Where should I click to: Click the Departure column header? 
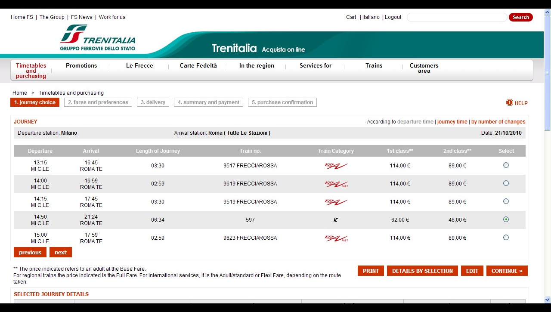click(x=40, y=151)
